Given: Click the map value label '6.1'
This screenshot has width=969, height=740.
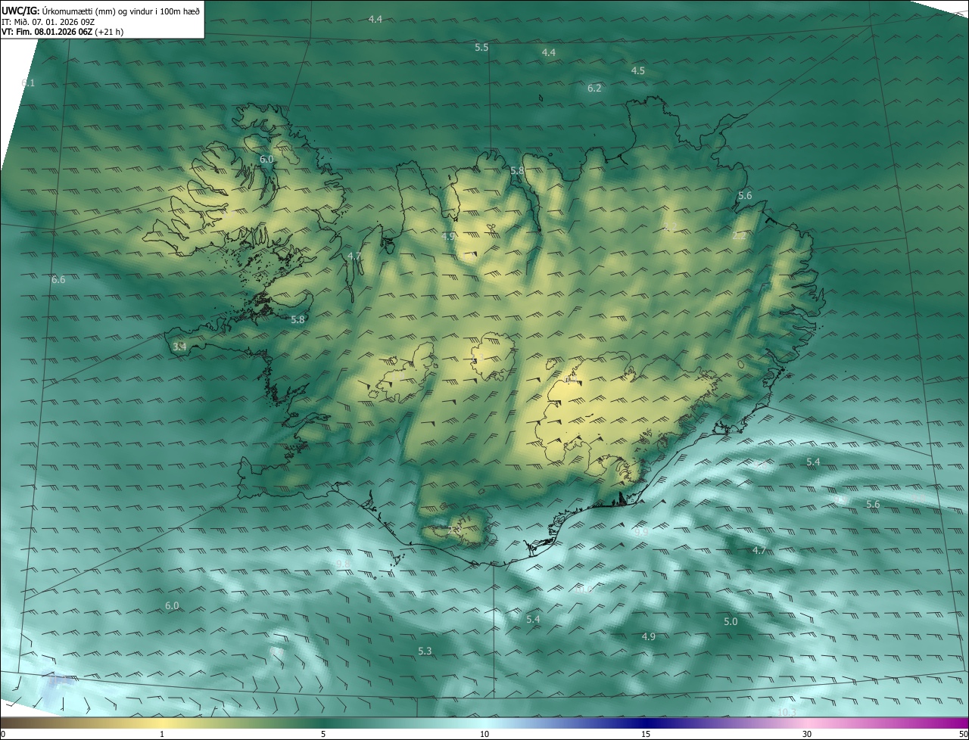Looking at the screenshot, I should click(28, 82).
